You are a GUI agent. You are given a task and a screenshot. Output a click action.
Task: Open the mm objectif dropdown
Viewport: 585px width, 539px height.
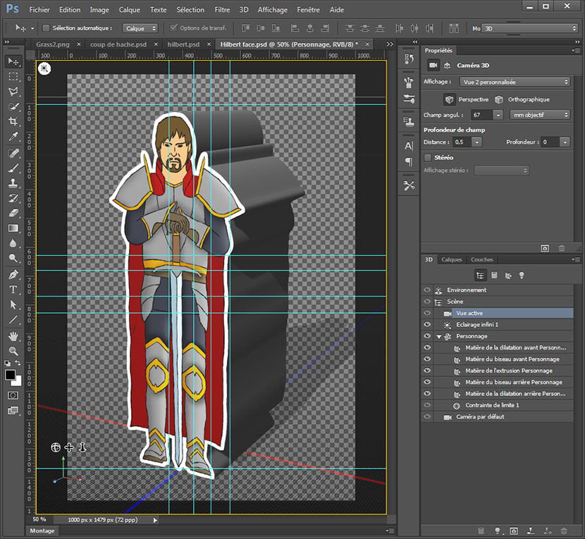coord(540,115)
